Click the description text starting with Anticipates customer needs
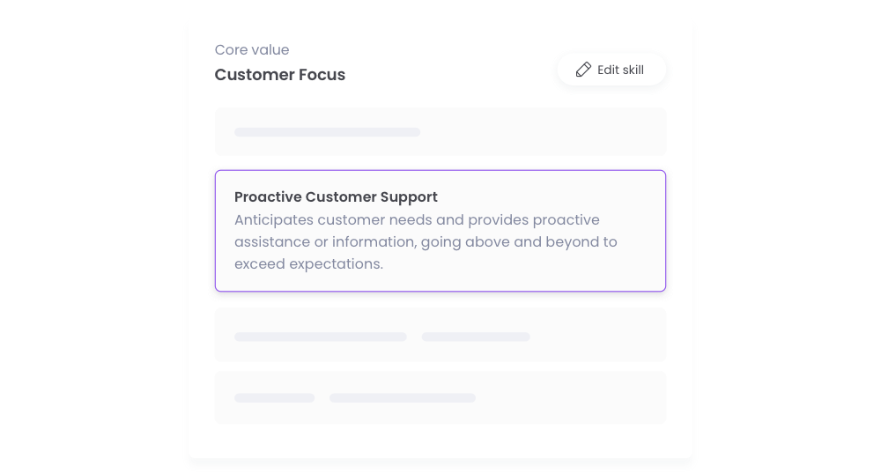This screenshot has height=474, width=881. (x=426, y=241)
